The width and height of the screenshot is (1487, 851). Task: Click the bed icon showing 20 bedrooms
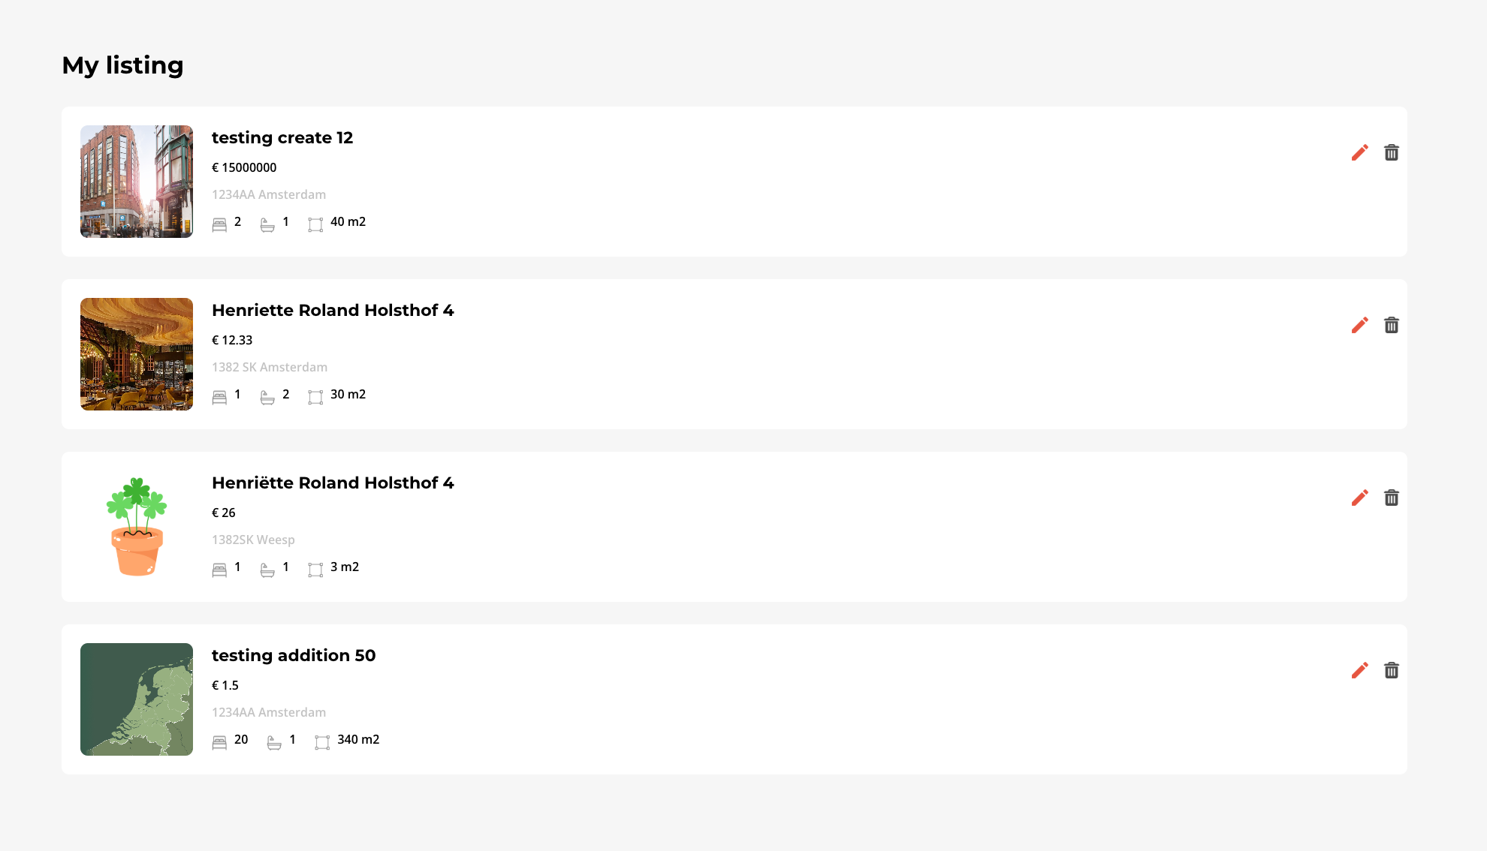(220, 741)
